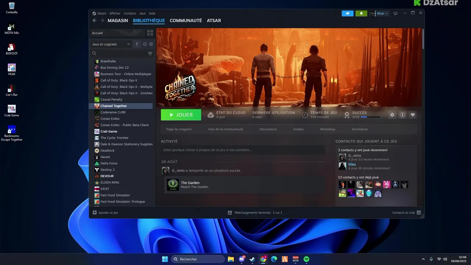Open the BIGFOOT desktop shortcut
This screenshot has width=471, height=265.
coord(12,50)
